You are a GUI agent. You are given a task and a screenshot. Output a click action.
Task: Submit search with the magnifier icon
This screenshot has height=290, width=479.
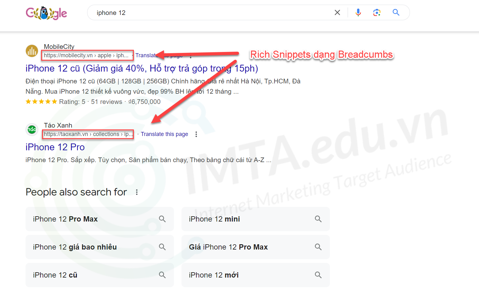click(x=396, y=12)
